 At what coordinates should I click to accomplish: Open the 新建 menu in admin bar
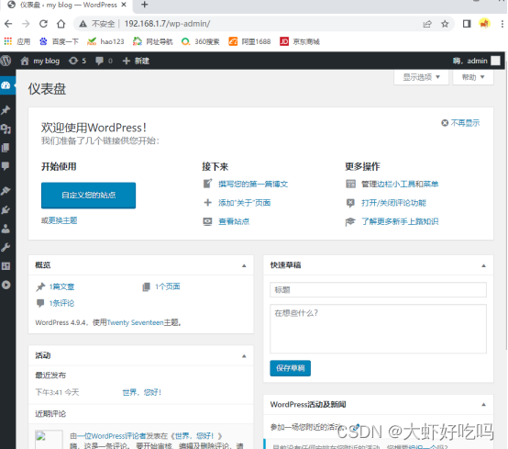click(136, 61)
